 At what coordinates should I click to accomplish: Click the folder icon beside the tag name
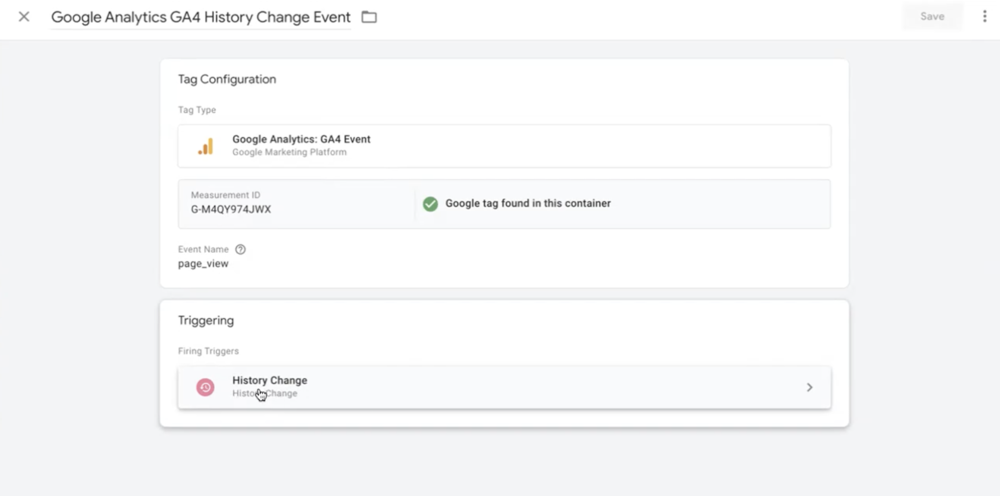[x=369, y=17]
